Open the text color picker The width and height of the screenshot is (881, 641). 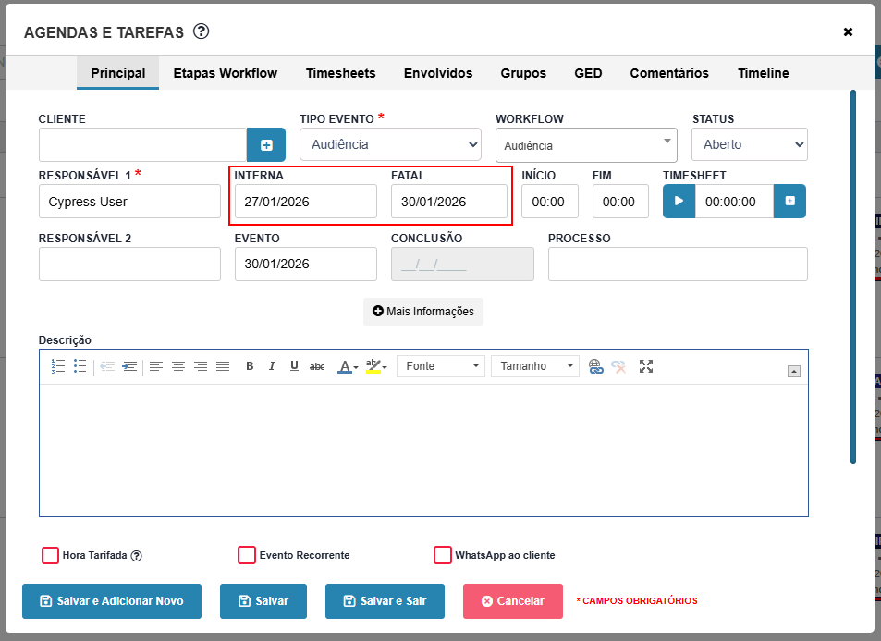(x=348, y=366)
